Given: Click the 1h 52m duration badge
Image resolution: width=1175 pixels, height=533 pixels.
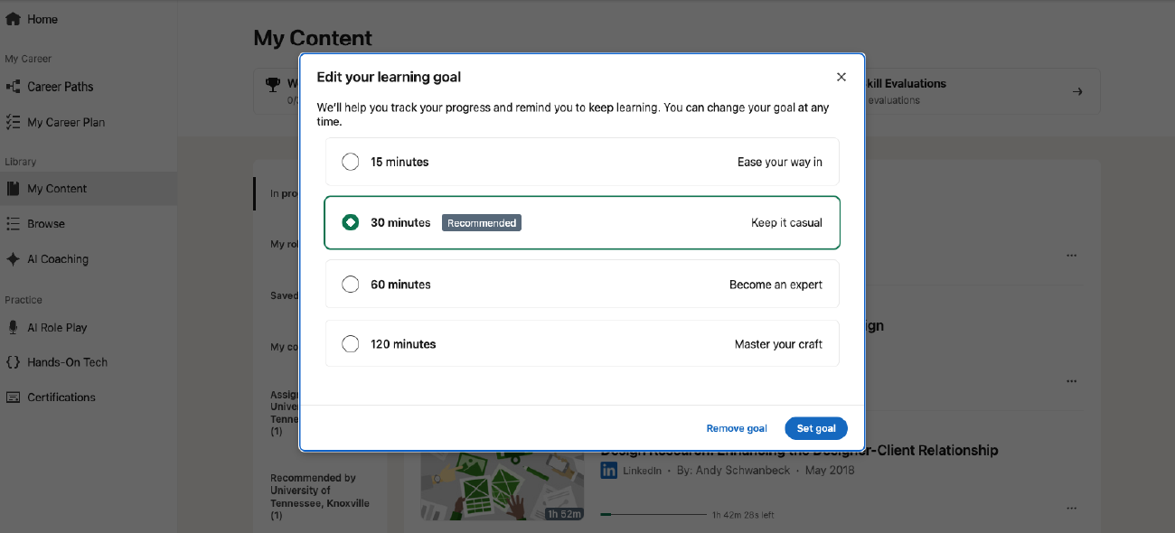Looking at the screenshot, I should click(x=564, y=514).
